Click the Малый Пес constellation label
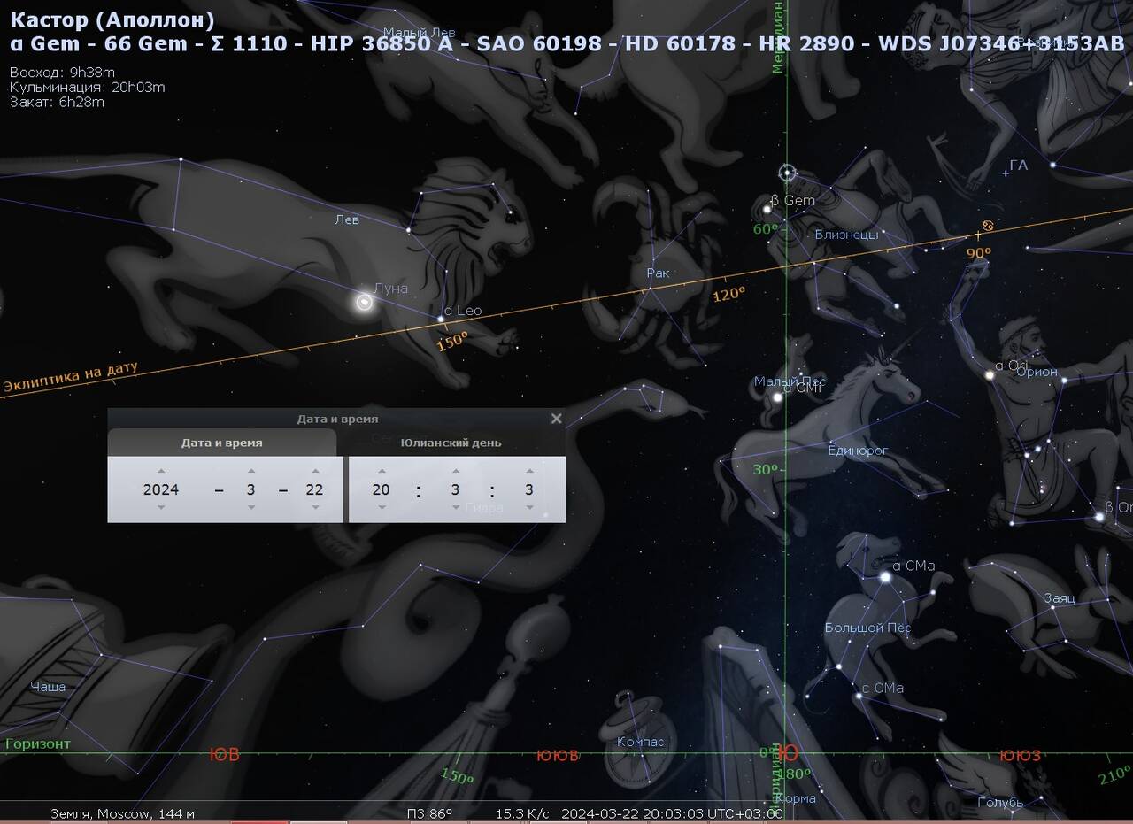Viewport: 1133px width, 824px height. [x=790, y=381]
